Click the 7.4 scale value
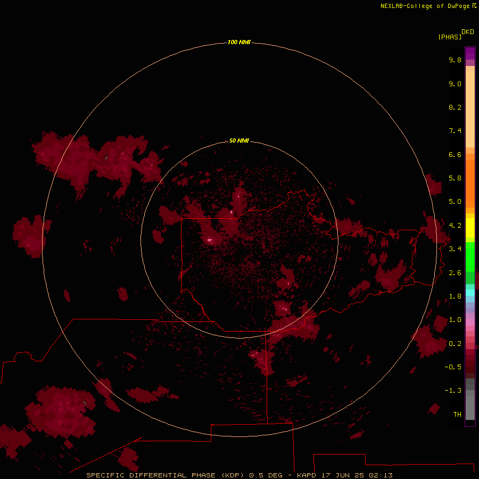Image resolution: width=479 pixels, height=479 pixels. [x=455, y=131]
